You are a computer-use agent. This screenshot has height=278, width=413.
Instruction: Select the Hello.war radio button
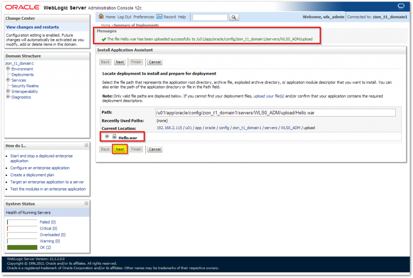107,136
